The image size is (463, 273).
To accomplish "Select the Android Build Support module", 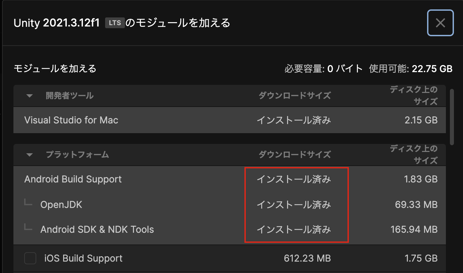I will [x=73, y=179].
